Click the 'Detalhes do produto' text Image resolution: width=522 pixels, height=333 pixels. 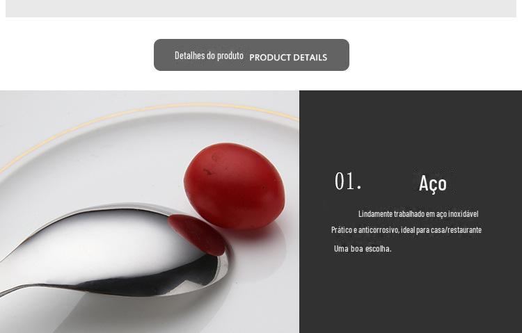click(209, 56)
